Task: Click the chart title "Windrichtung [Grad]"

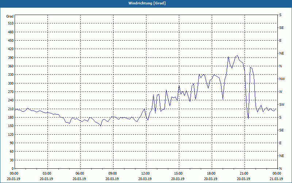Action: click(147, 3)
